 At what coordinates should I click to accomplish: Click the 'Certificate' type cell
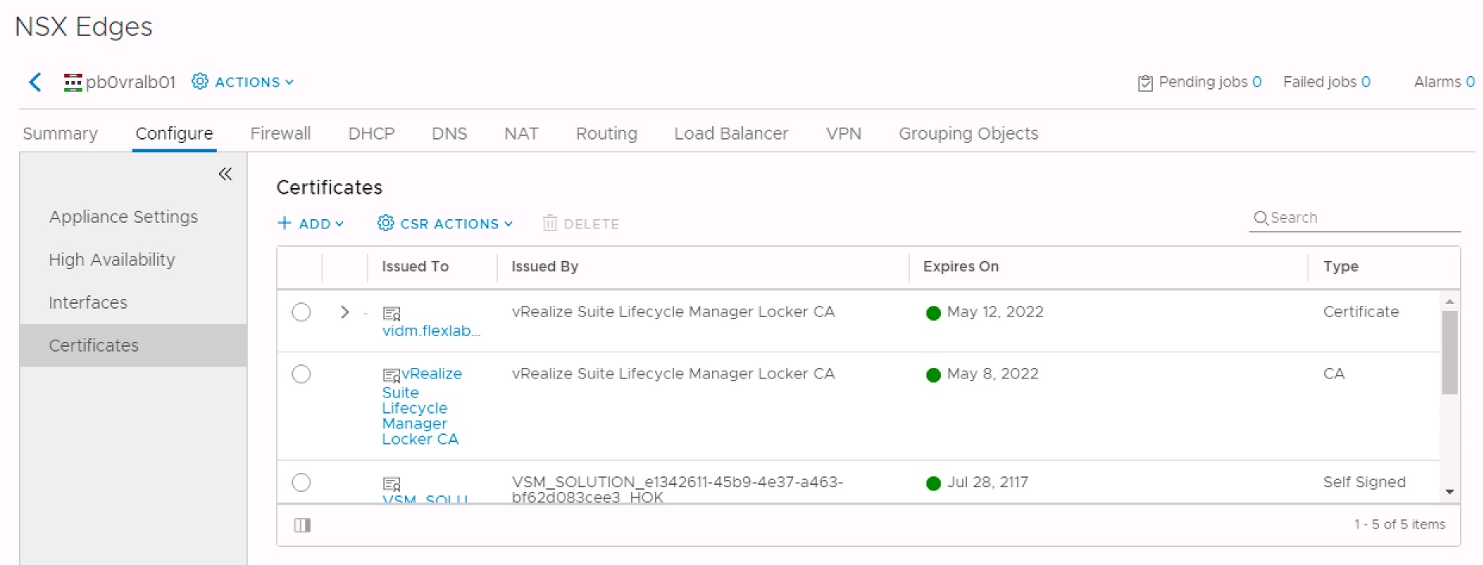pyautogui.click(x=1361, y=312)
